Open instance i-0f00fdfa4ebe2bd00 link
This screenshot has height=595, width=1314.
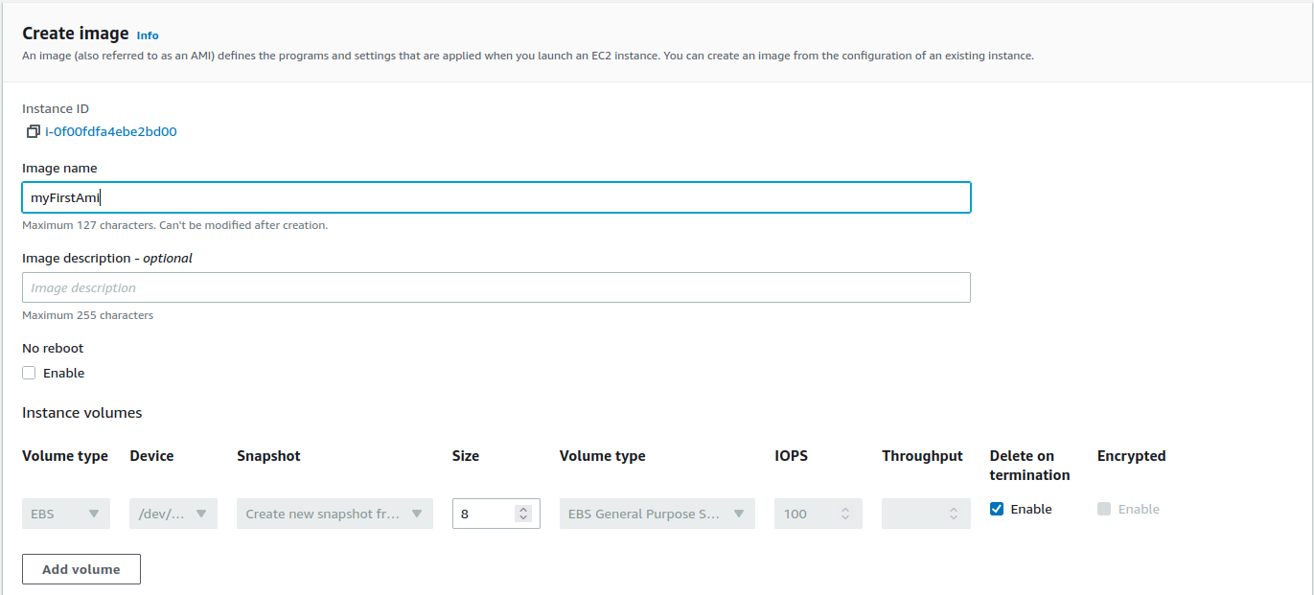point(111,132)
